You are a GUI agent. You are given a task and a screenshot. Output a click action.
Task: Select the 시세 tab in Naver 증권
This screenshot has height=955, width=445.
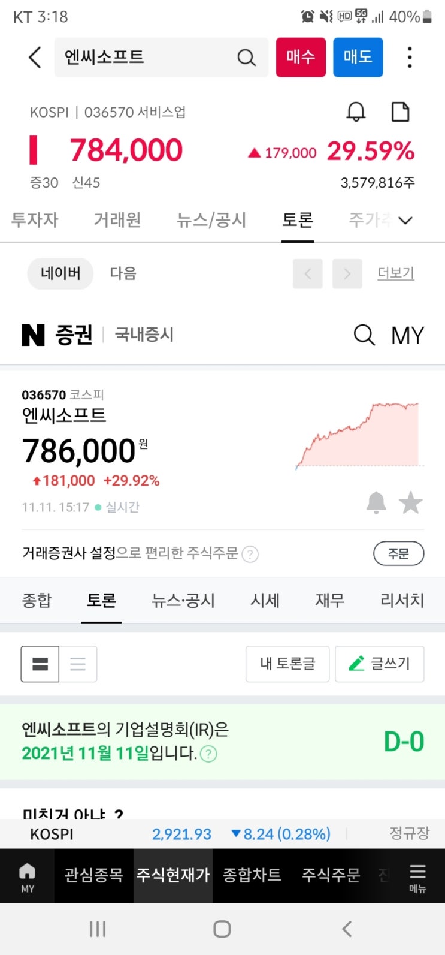point(265,600)
